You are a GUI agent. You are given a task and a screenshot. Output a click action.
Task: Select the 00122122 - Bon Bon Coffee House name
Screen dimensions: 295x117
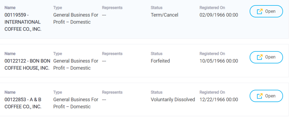(27, 65)
